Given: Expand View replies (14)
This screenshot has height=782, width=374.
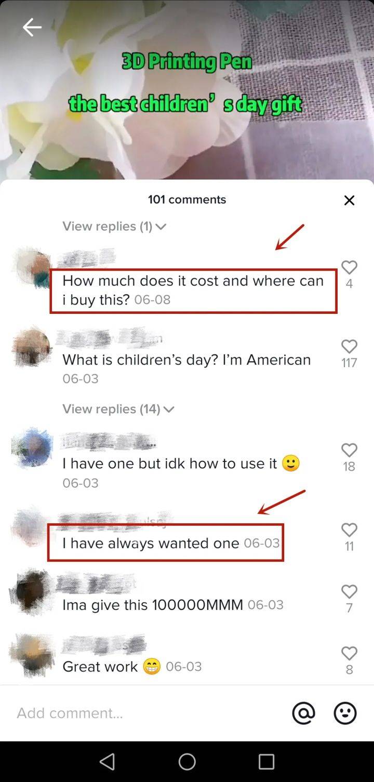Looking at the screenshot, I should click(x=118, y=409).
